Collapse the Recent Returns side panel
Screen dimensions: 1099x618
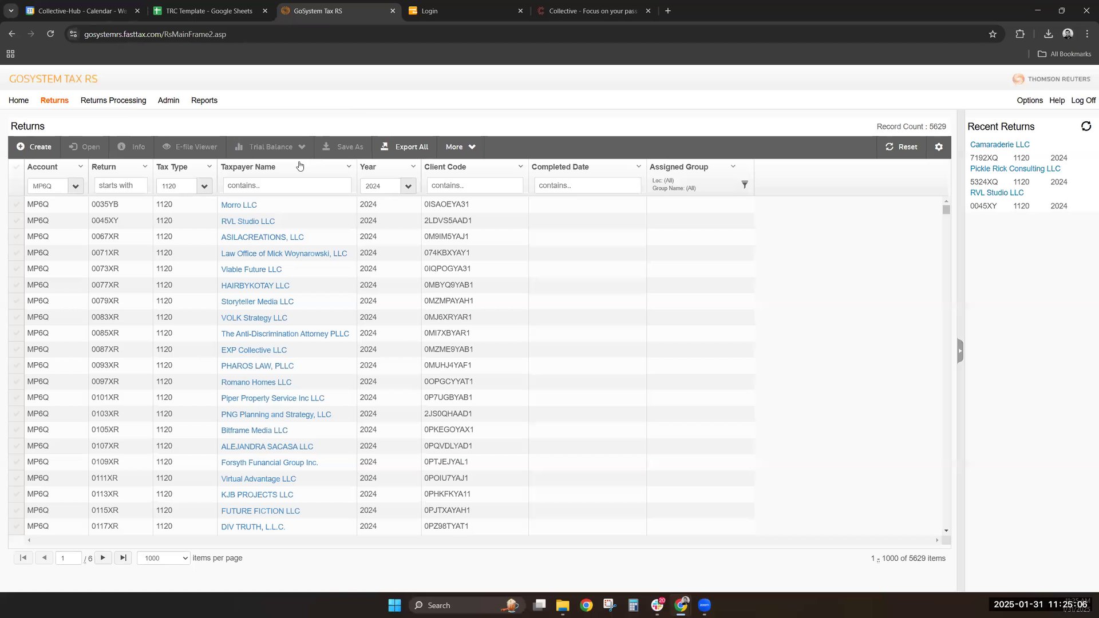coord(960,351)
